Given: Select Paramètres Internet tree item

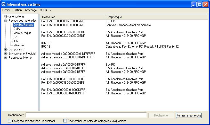Looking at the screenshot, I should (x=20, y=58).
